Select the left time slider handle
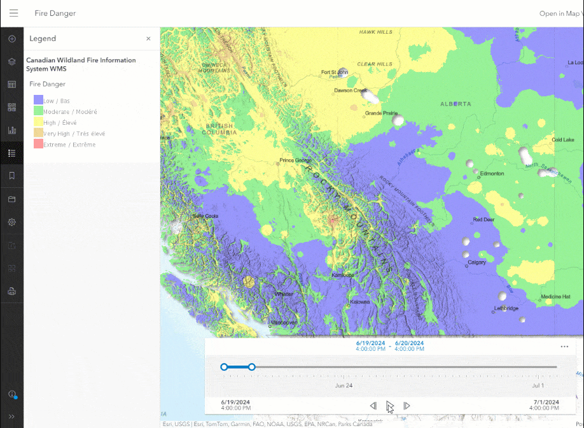 [x=223, y=367]
